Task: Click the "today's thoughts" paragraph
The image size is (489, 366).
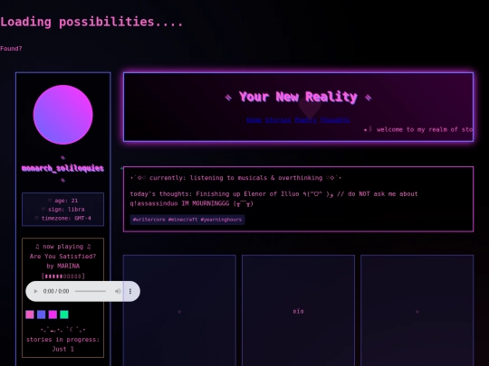Action: click(273, 199)
